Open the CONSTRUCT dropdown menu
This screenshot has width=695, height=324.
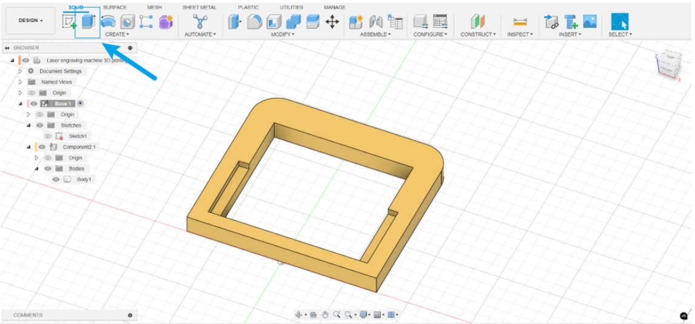click(478, 34)
